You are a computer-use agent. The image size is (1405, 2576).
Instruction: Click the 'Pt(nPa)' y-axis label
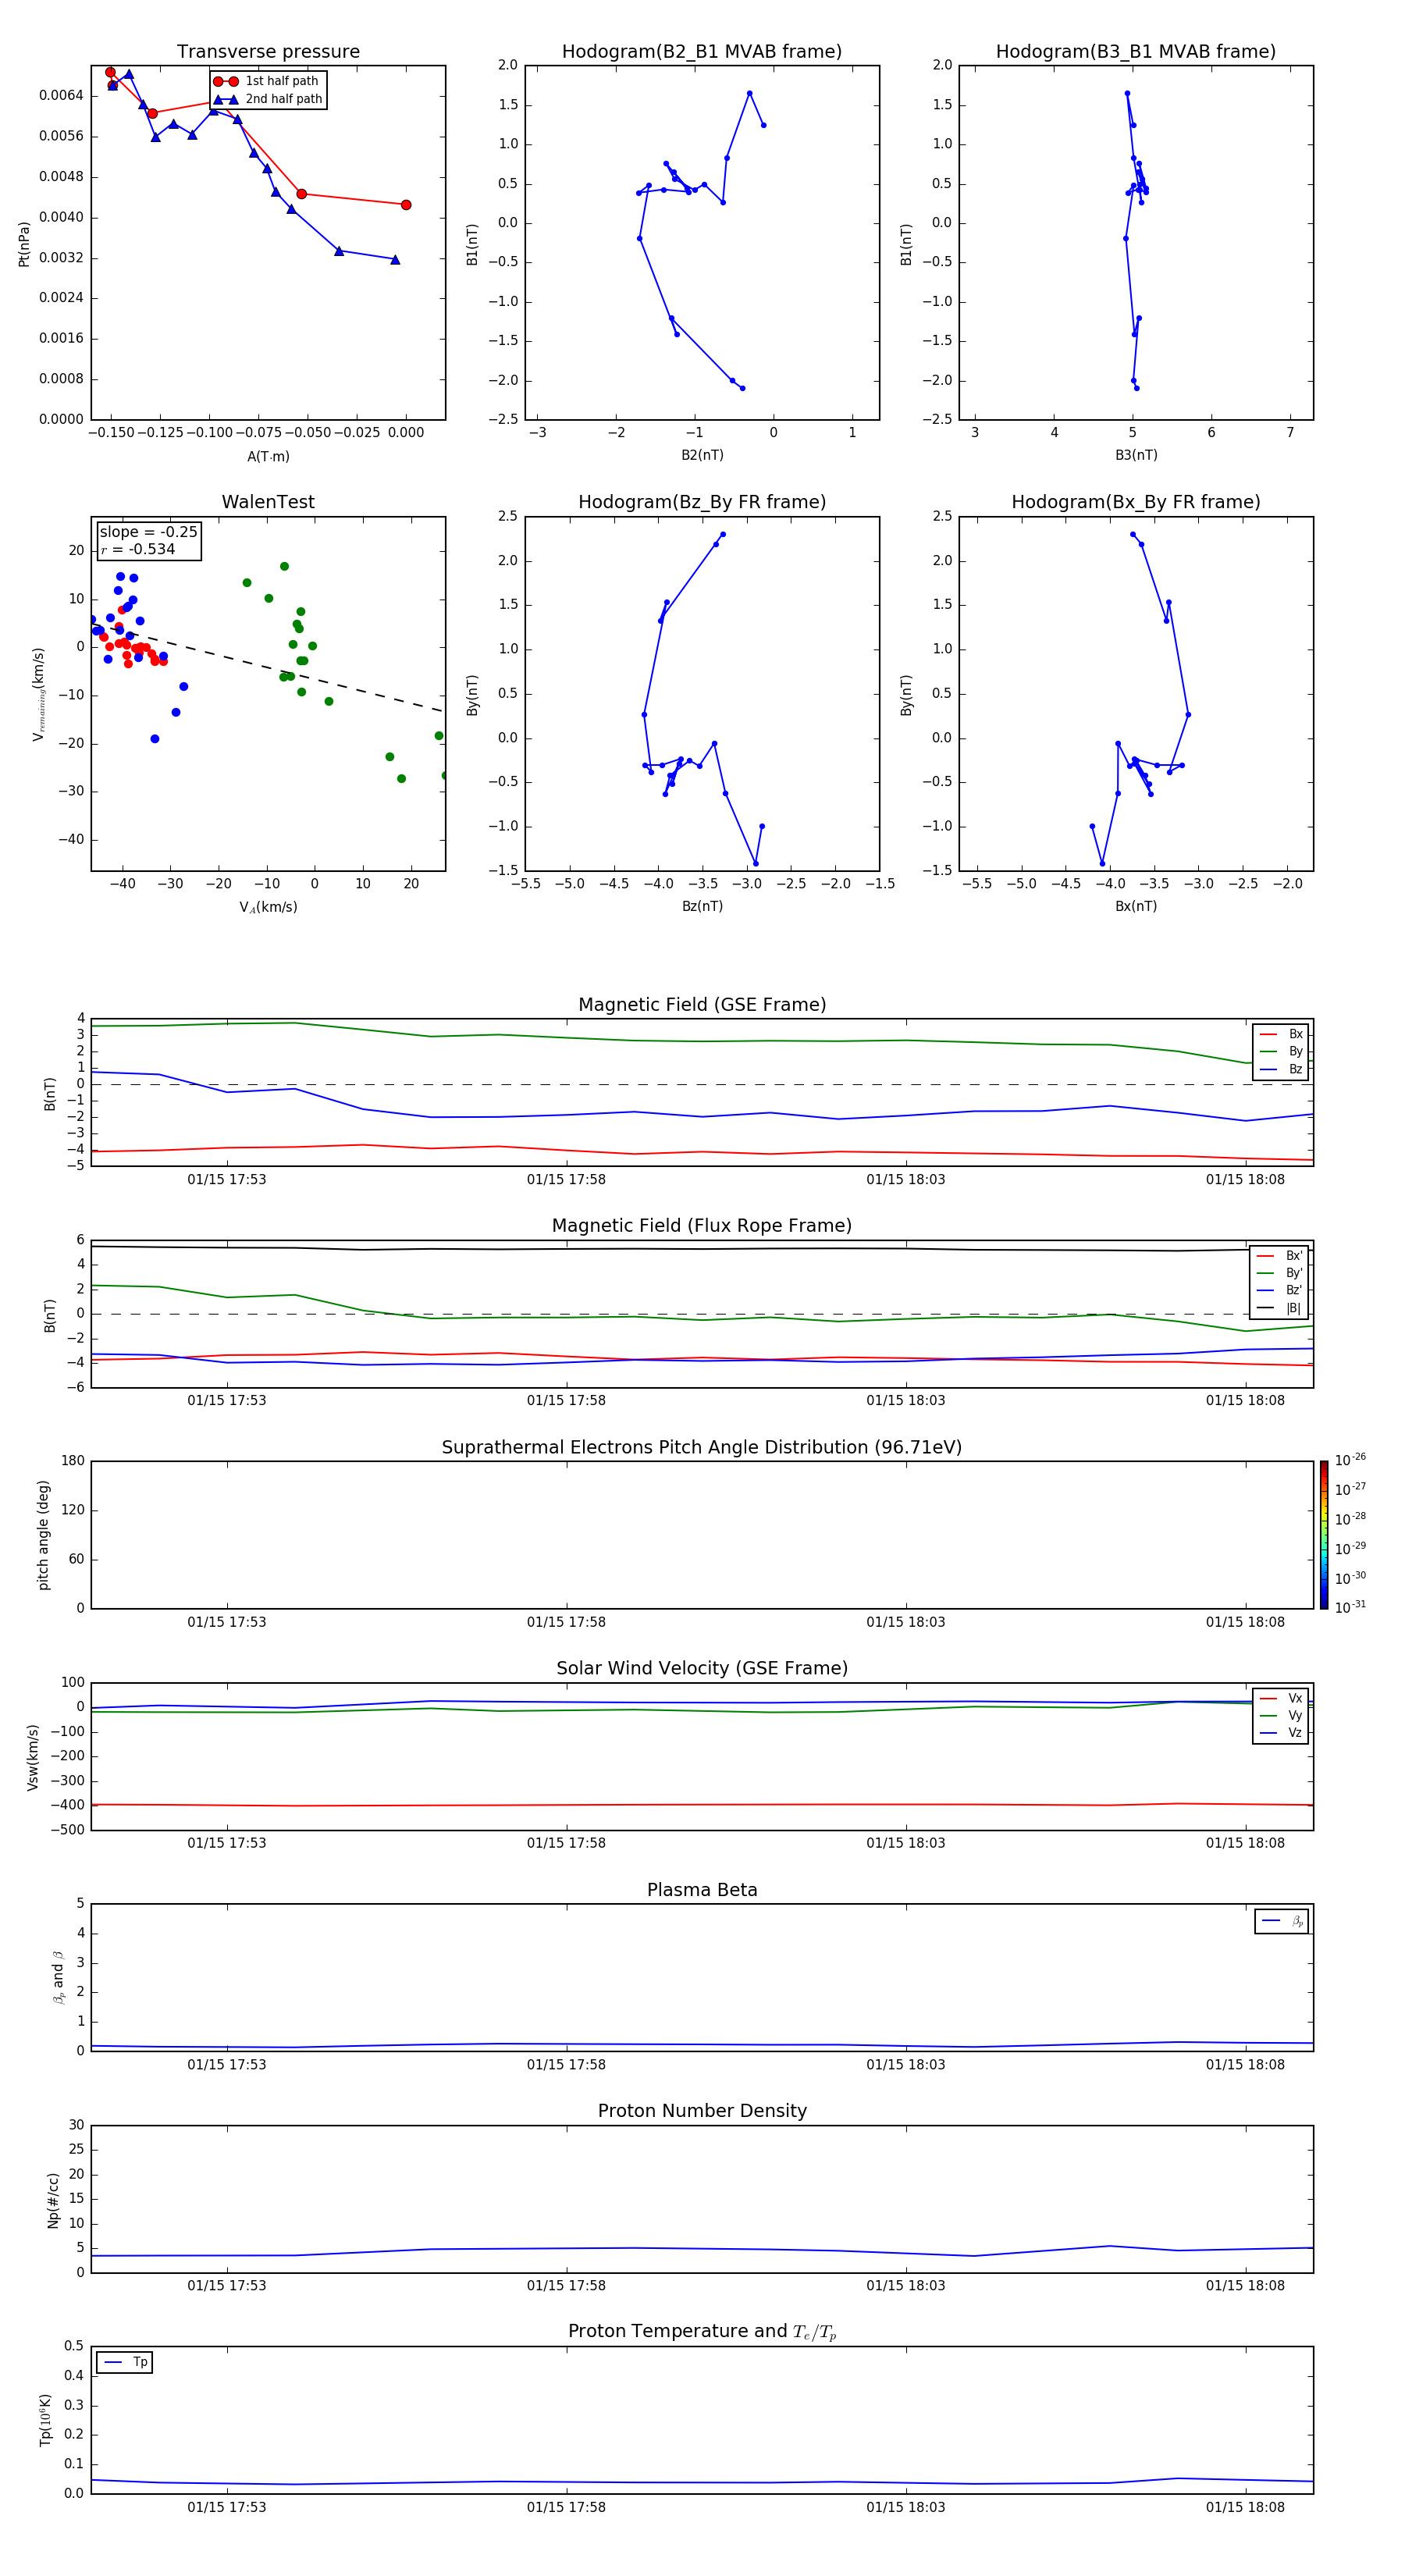pos(24,244)
